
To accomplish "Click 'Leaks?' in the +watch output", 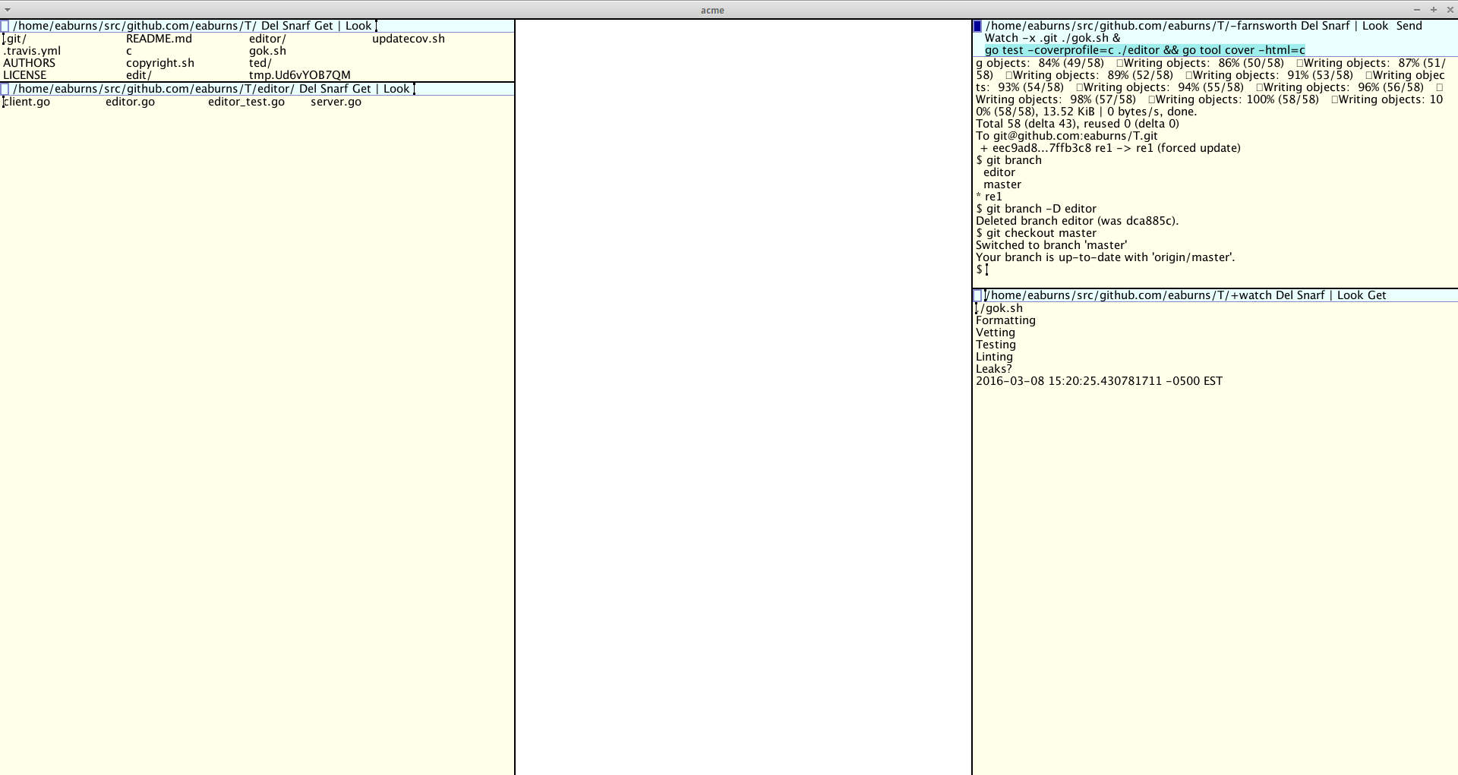I will [x=993, y=369].
